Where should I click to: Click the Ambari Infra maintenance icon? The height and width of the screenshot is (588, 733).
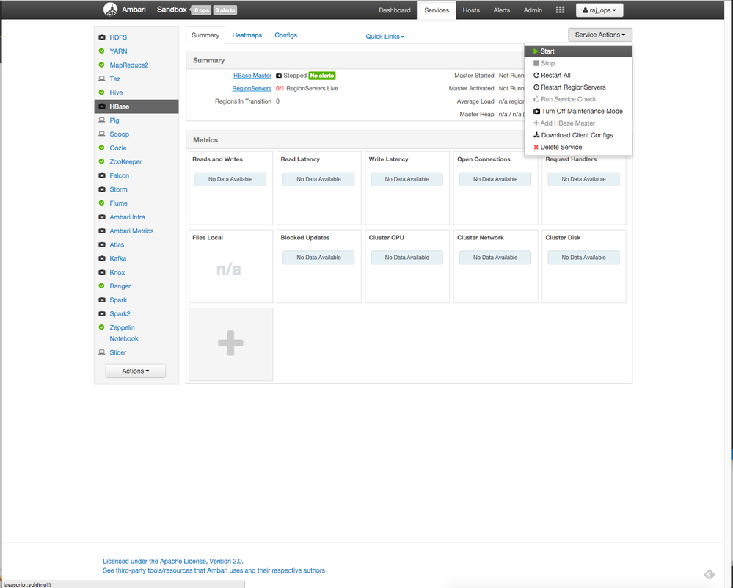pos(101,217)
